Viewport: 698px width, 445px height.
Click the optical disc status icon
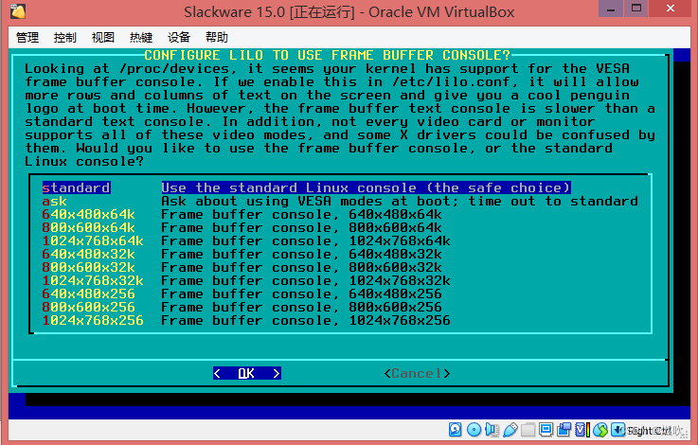(x=474, y=430)
